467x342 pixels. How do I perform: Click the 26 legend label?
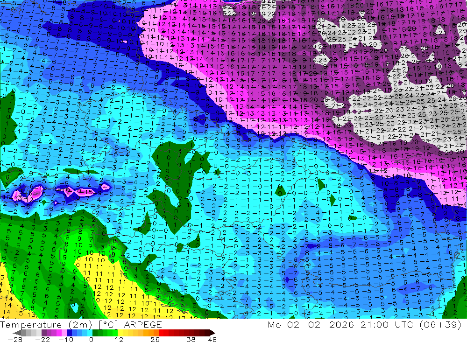155,339
